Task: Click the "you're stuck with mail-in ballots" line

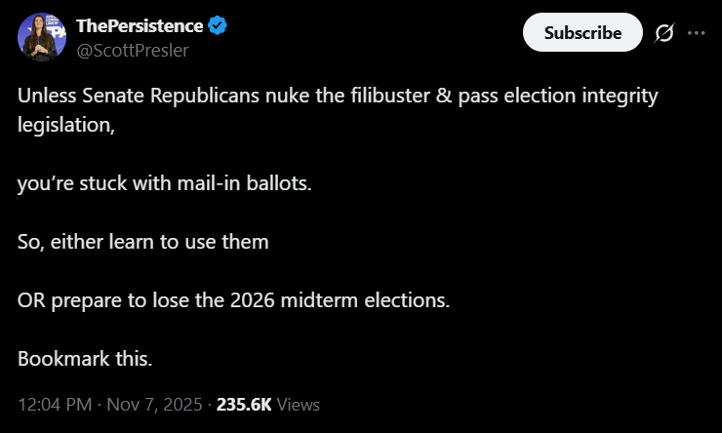Action: click(x=165, y=183)
